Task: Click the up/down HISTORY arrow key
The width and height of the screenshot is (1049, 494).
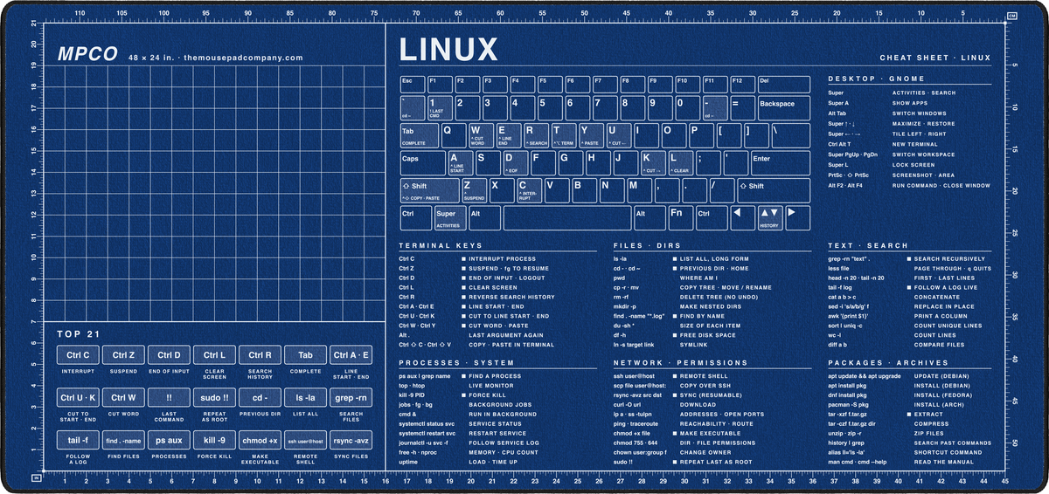Action: (x=768, y=217)
